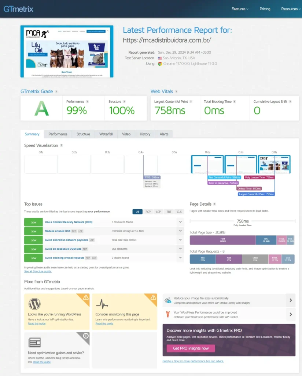Click the GTmetrix logo
This screenshot has height=376, width=302.
(18, 9)
